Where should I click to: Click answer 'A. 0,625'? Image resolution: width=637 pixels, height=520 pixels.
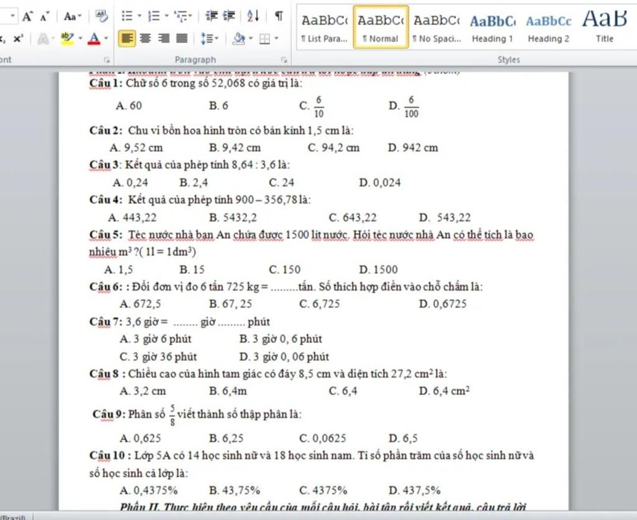pyautogui.click(x=141, y=439)
